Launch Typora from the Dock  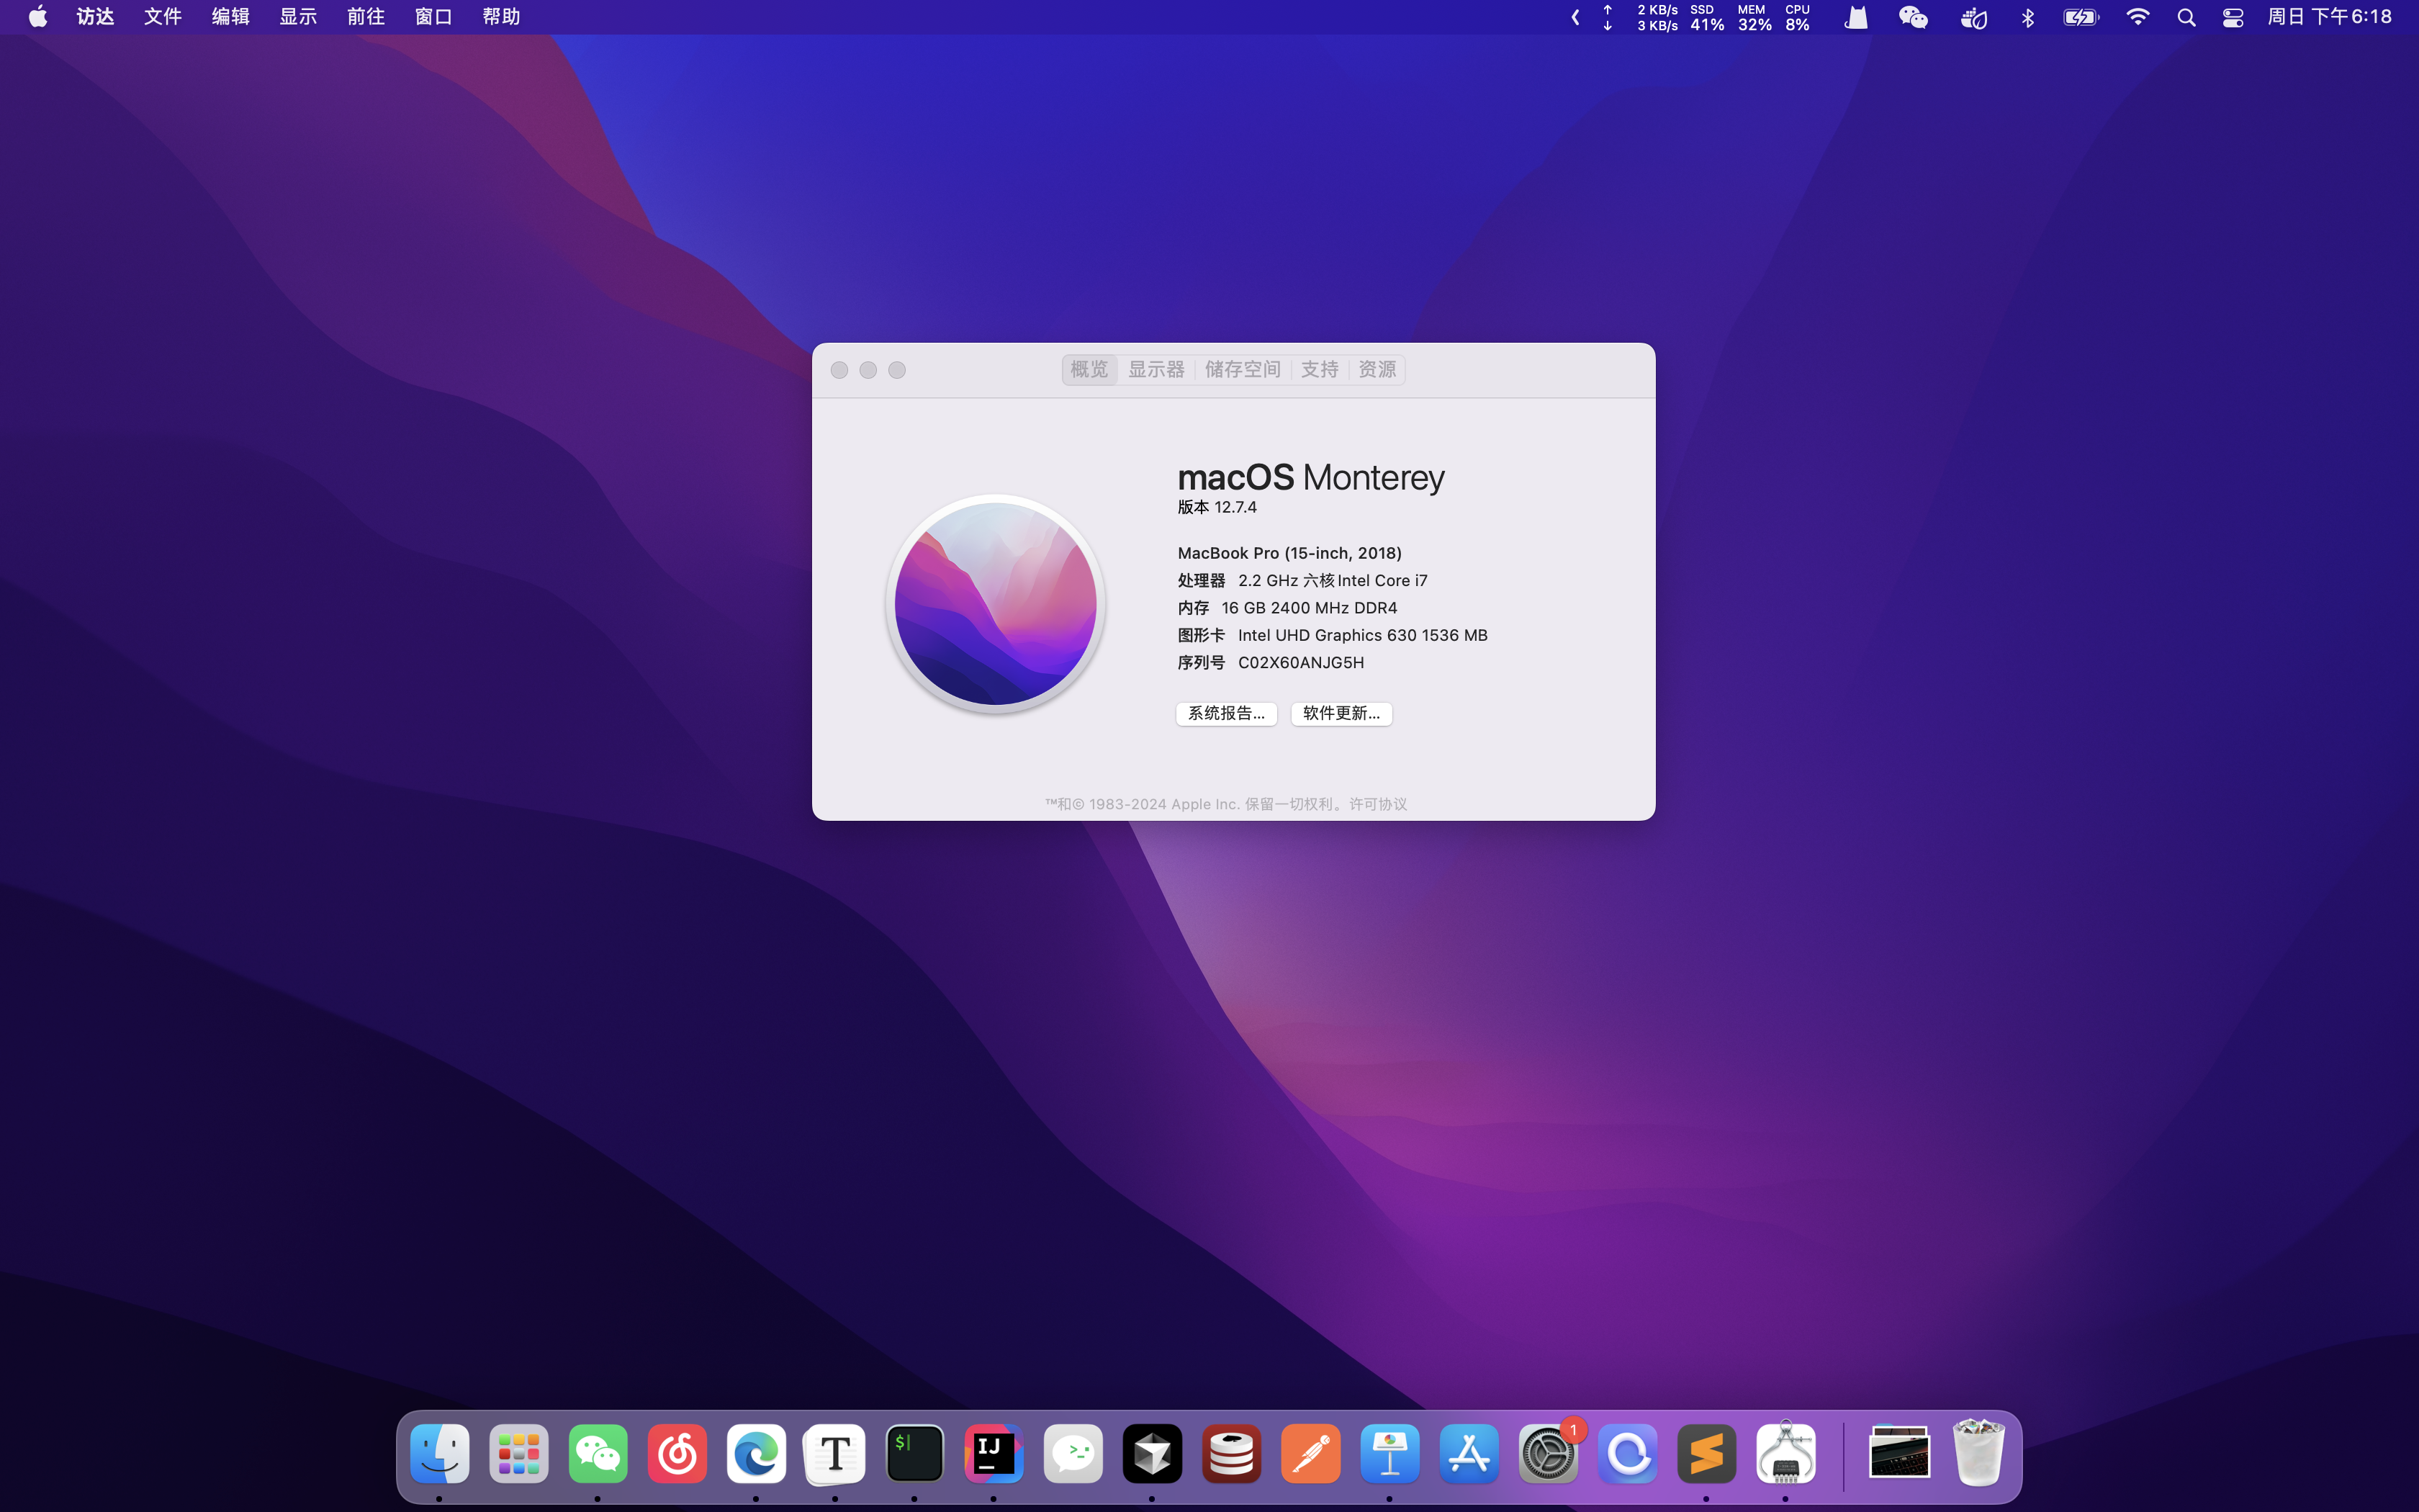834,1453
